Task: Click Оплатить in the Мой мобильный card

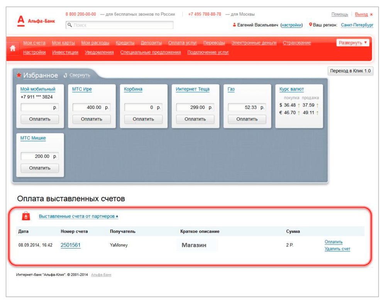Action: pos(40,119)
